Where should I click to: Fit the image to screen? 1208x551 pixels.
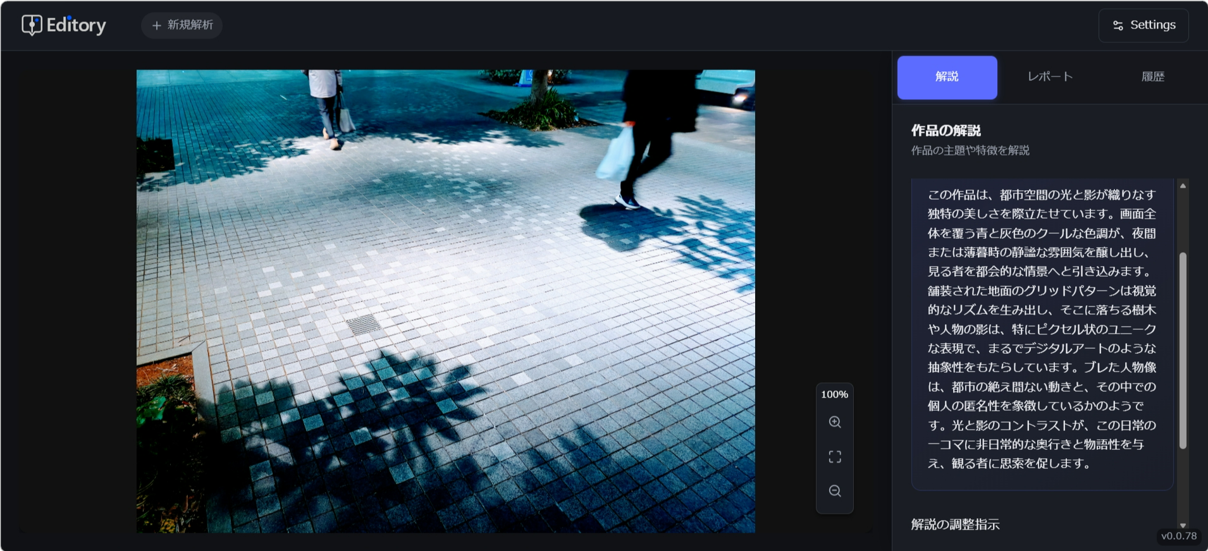[835, 457]
